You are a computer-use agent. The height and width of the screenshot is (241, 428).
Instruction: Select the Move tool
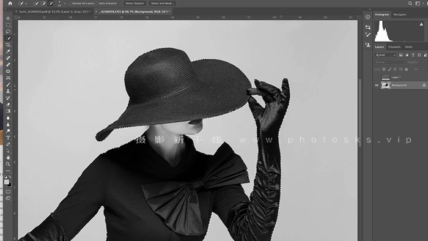[8, 18]
